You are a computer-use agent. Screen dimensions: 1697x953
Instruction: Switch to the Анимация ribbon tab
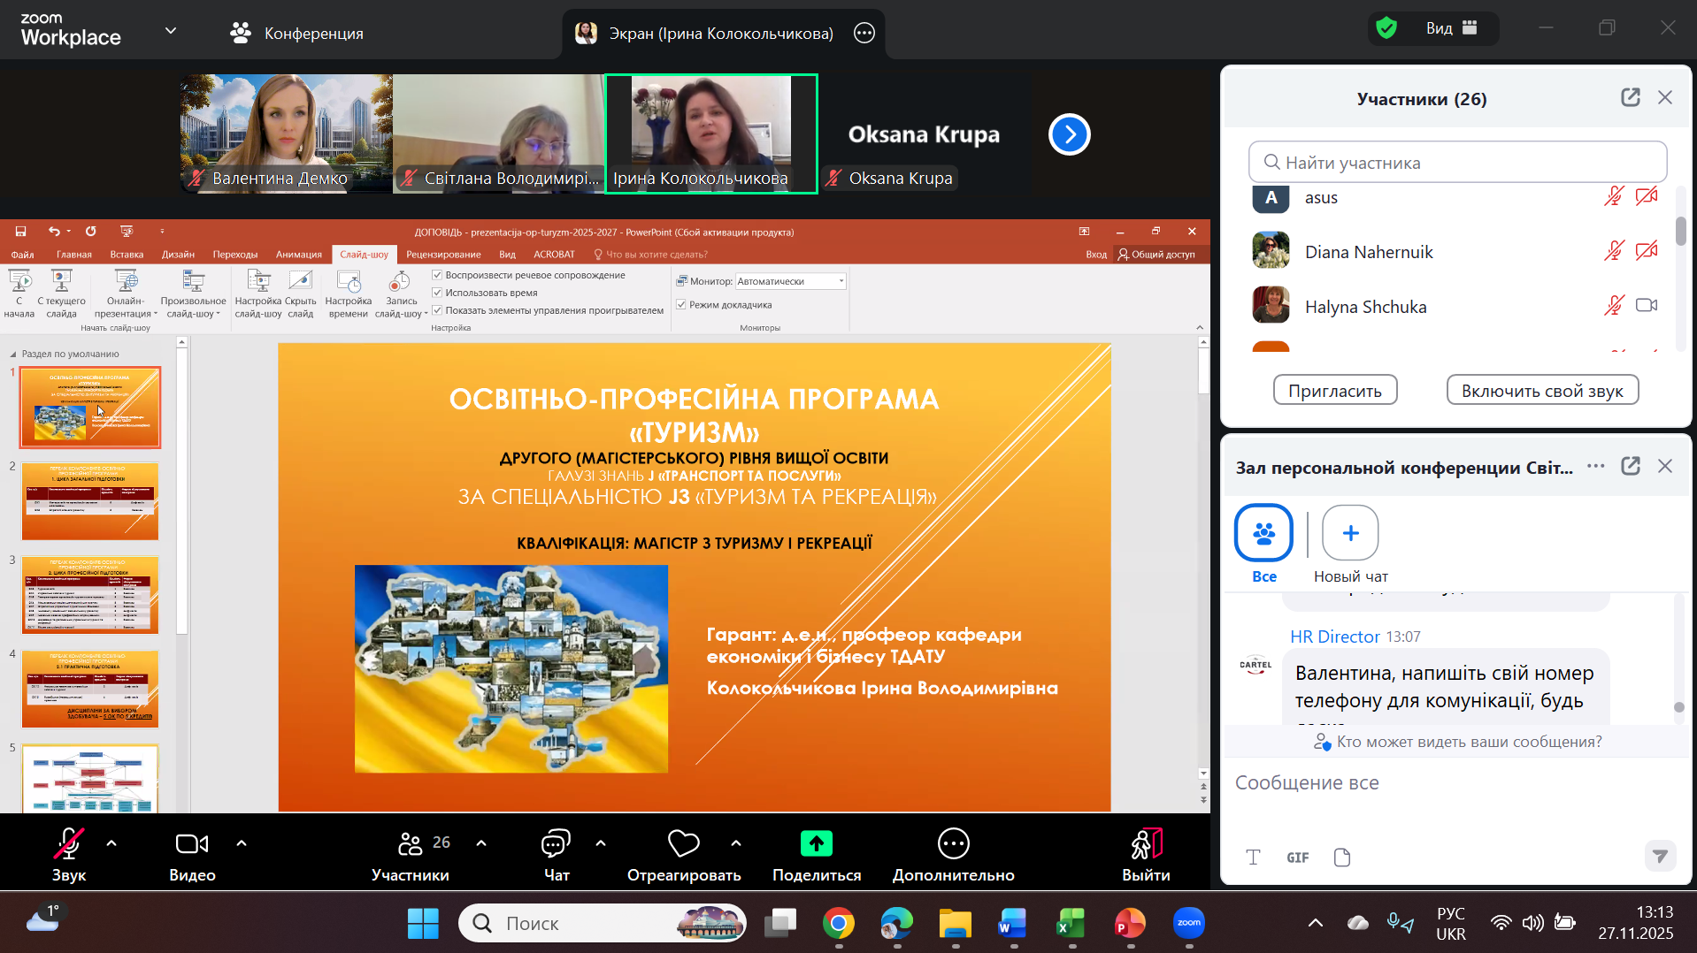click(x=298, y=255)
